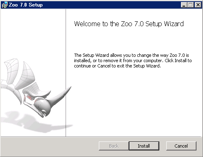Click the disabled maximize button
Screen dimensions: 203x157
[190, 5]
